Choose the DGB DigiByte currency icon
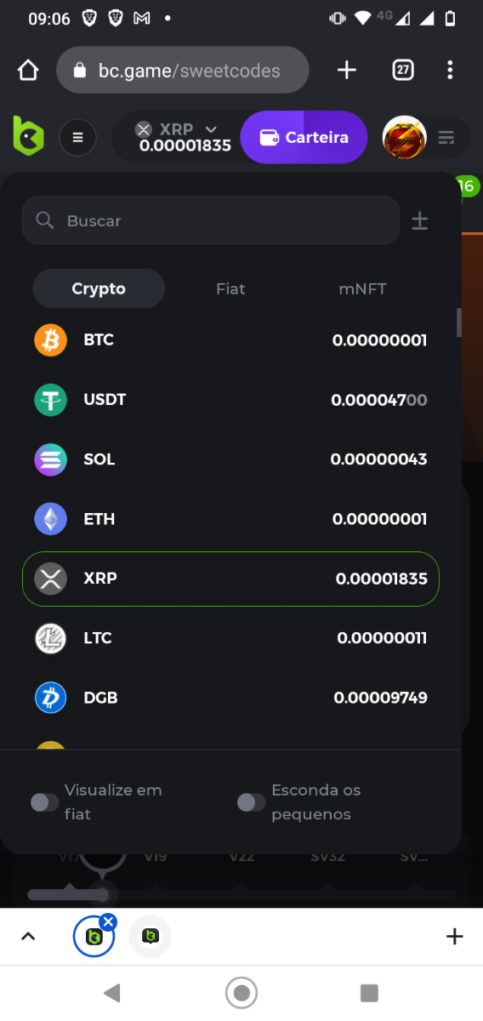This screenshot has height=1021, width=483. point(50,698)
